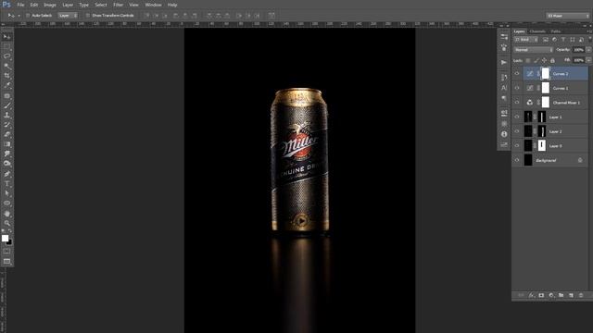The image size is (593, 333).
Task: Click the Add layer style fx icon
Action: click(x=531, y=295)
